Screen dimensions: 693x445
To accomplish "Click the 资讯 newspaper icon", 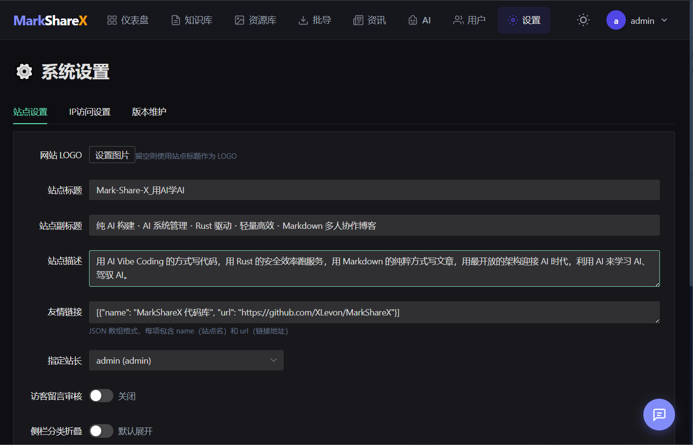I will click(x=358, y=20).
